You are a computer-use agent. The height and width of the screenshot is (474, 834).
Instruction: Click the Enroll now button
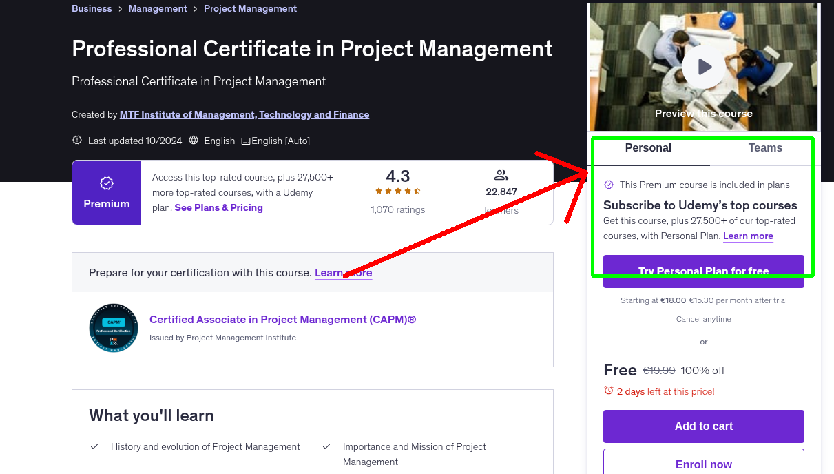click(x=704, y=463)
